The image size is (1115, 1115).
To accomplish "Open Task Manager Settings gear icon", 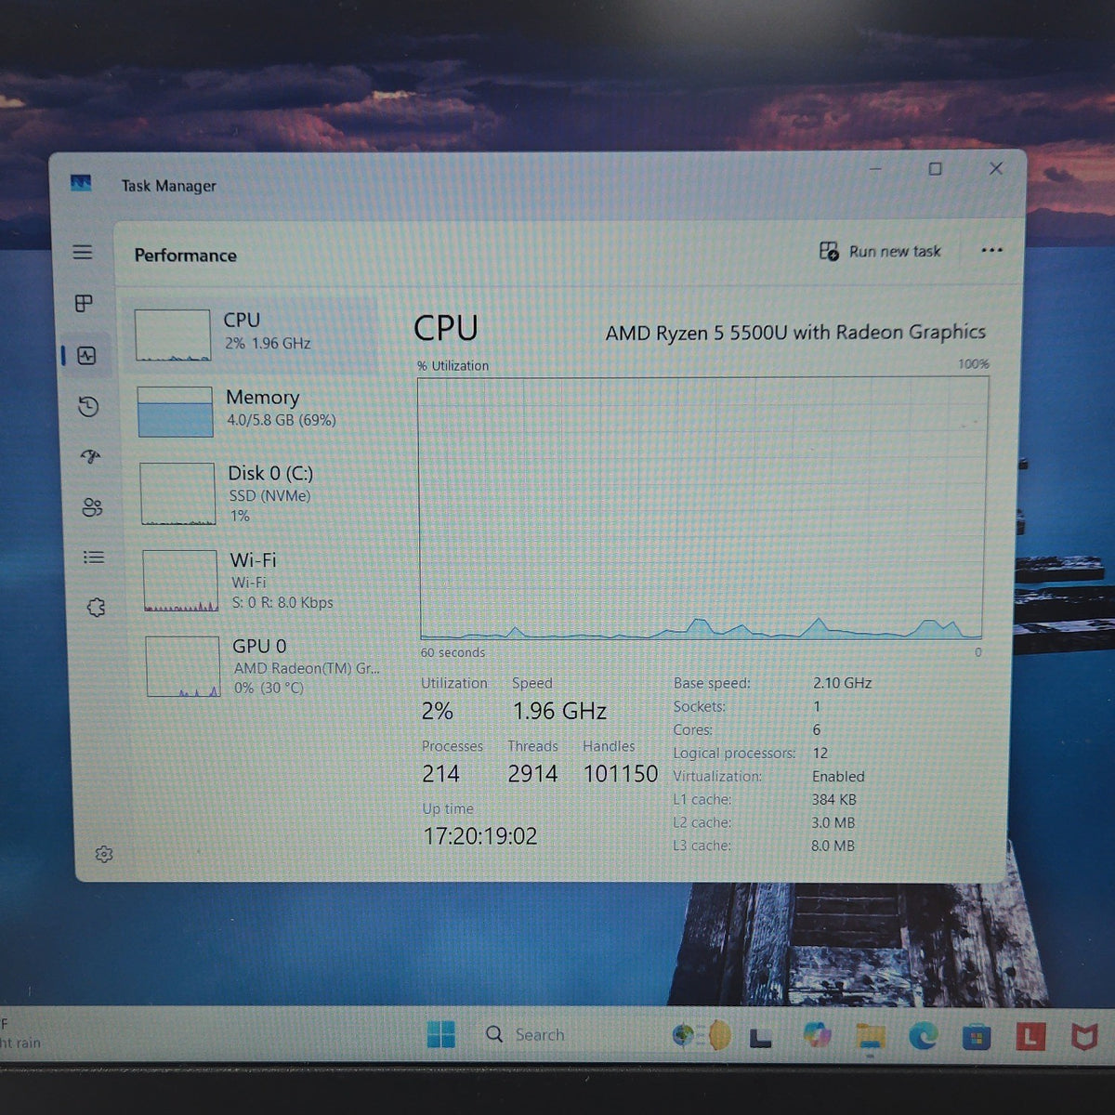I will tap(104, 854).
